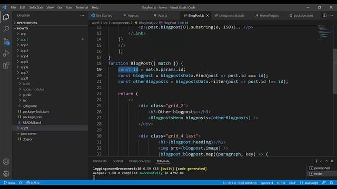Maximize the terminal panel with caret
Screen dimensions: 337x189
click(x=326, y=161)
